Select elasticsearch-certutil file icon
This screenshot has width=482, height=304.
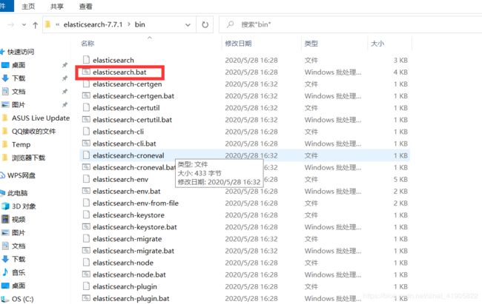pyautogui.click(x=86, y=108)
